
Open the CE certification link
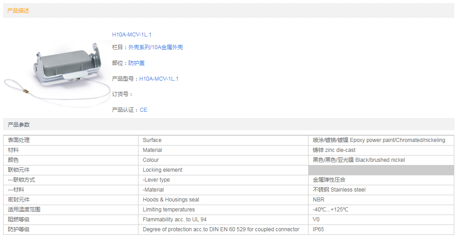143,110
